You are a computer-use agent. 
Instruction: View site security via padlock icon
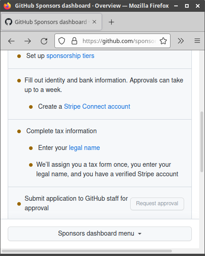[x=74, y=41]
